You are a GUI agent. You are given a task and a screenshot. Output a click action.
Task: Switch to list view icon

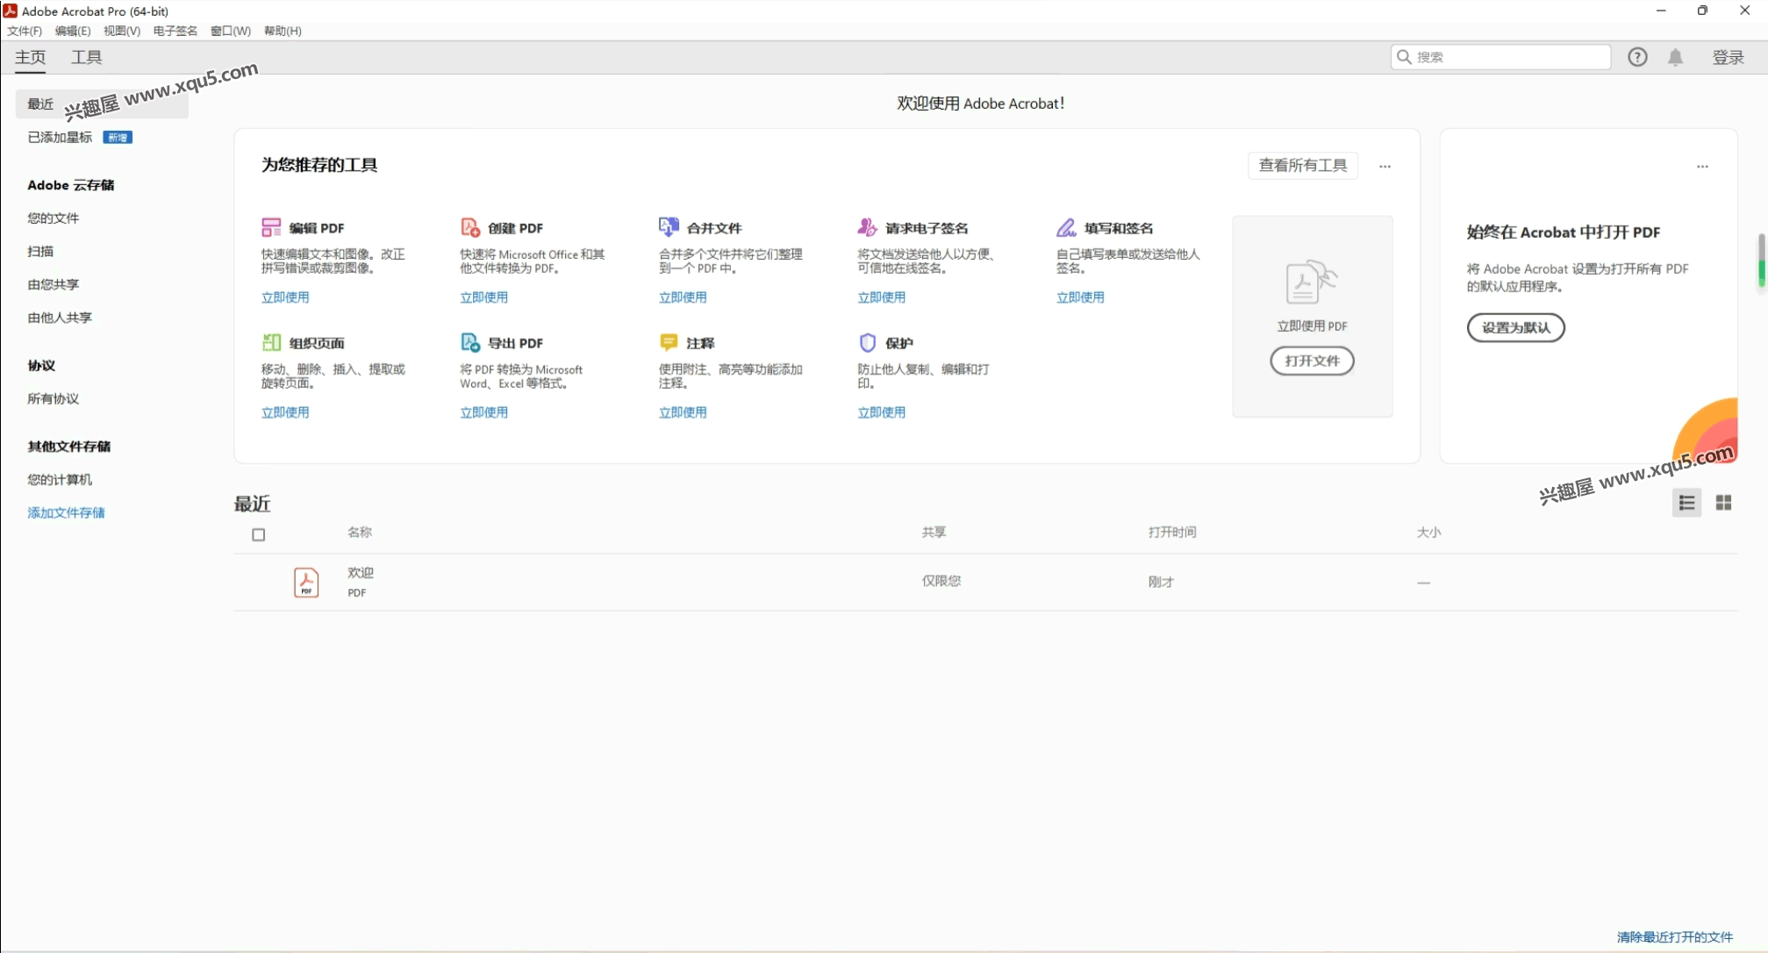pyautogui.click(x=1686, y=503)
